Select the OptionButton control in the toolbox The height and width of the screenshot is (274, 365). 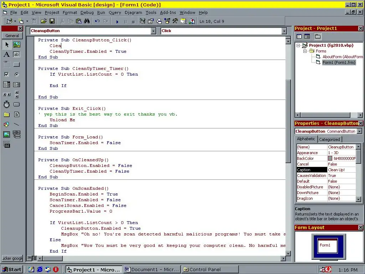pos(16,74)
